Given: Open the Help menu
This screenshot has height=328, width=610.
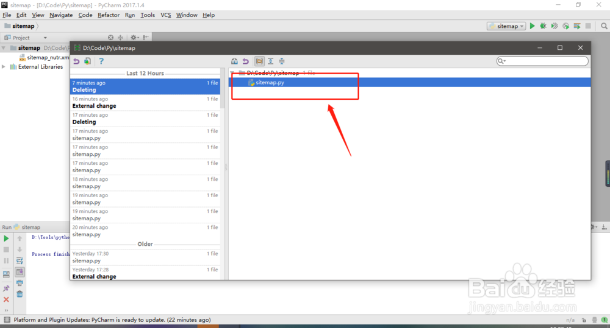Looking at the screenshot, I should [x=209, y=15].
